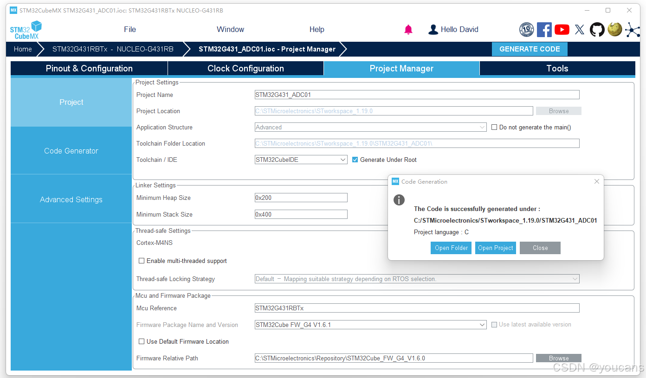Click the Cortex-M4NS label
This screenshot has height=378, width=646.
(x=155, y=243)
